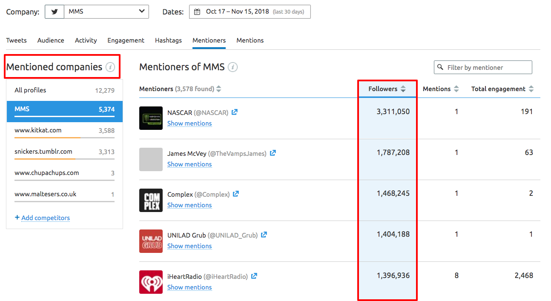Switch to the Hashtags tab
This screenshot has width=551, height=301.
[x=168, y=40]
